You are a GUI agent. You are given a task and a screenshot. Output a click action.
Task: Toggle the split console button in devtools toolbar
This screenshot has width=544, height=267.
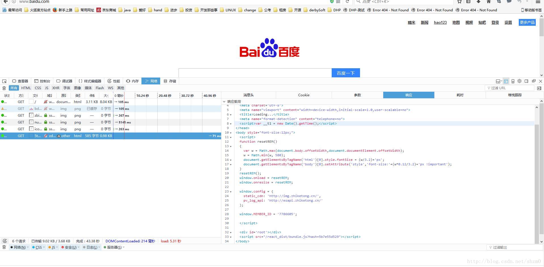506,81
